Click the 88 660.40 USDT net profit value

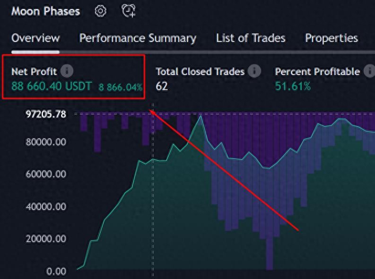(52, 86)
